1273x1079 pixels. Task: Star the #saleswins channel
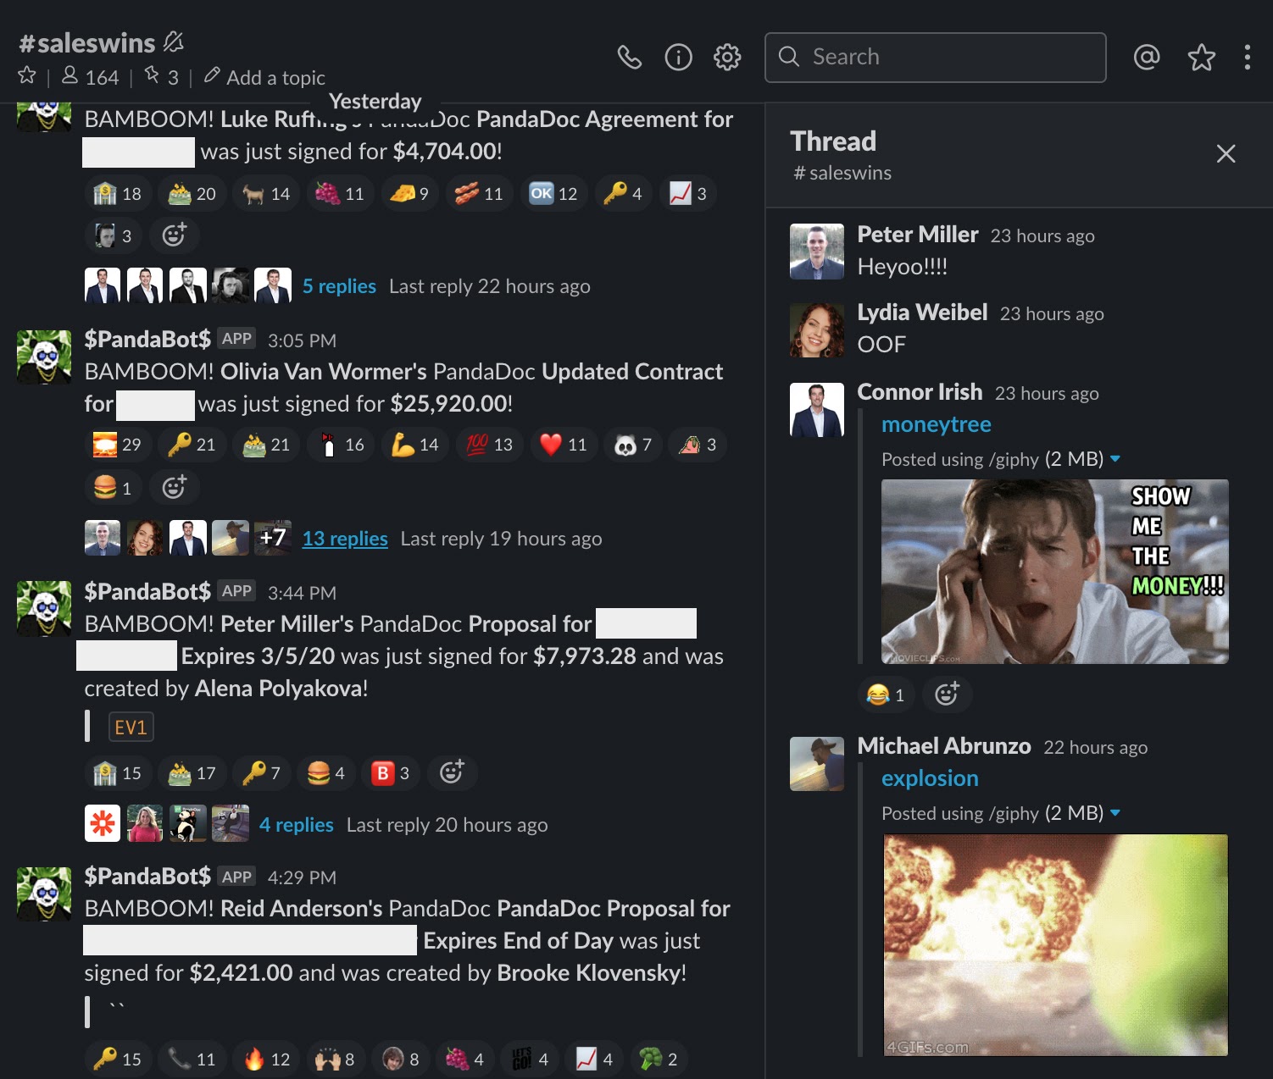pyautogui.click(x=27, y=75)
